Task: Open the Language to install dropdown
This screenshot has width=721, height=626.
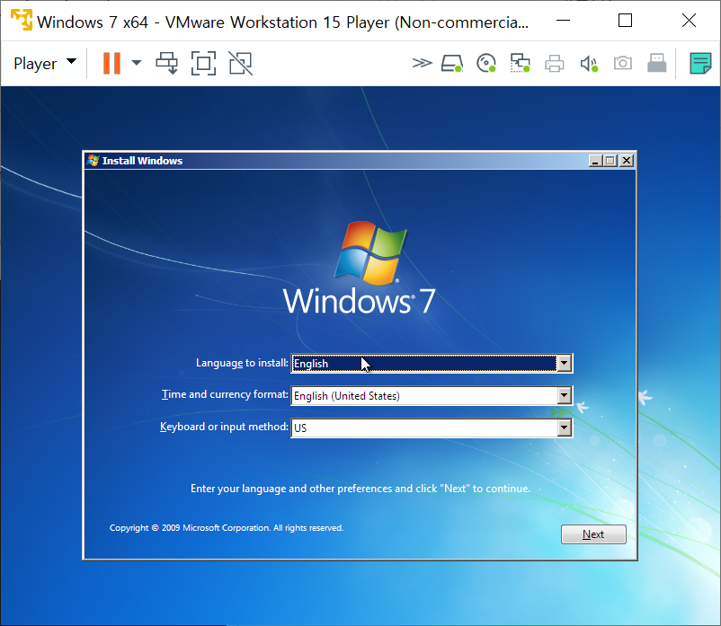Action: coord(565,363)
